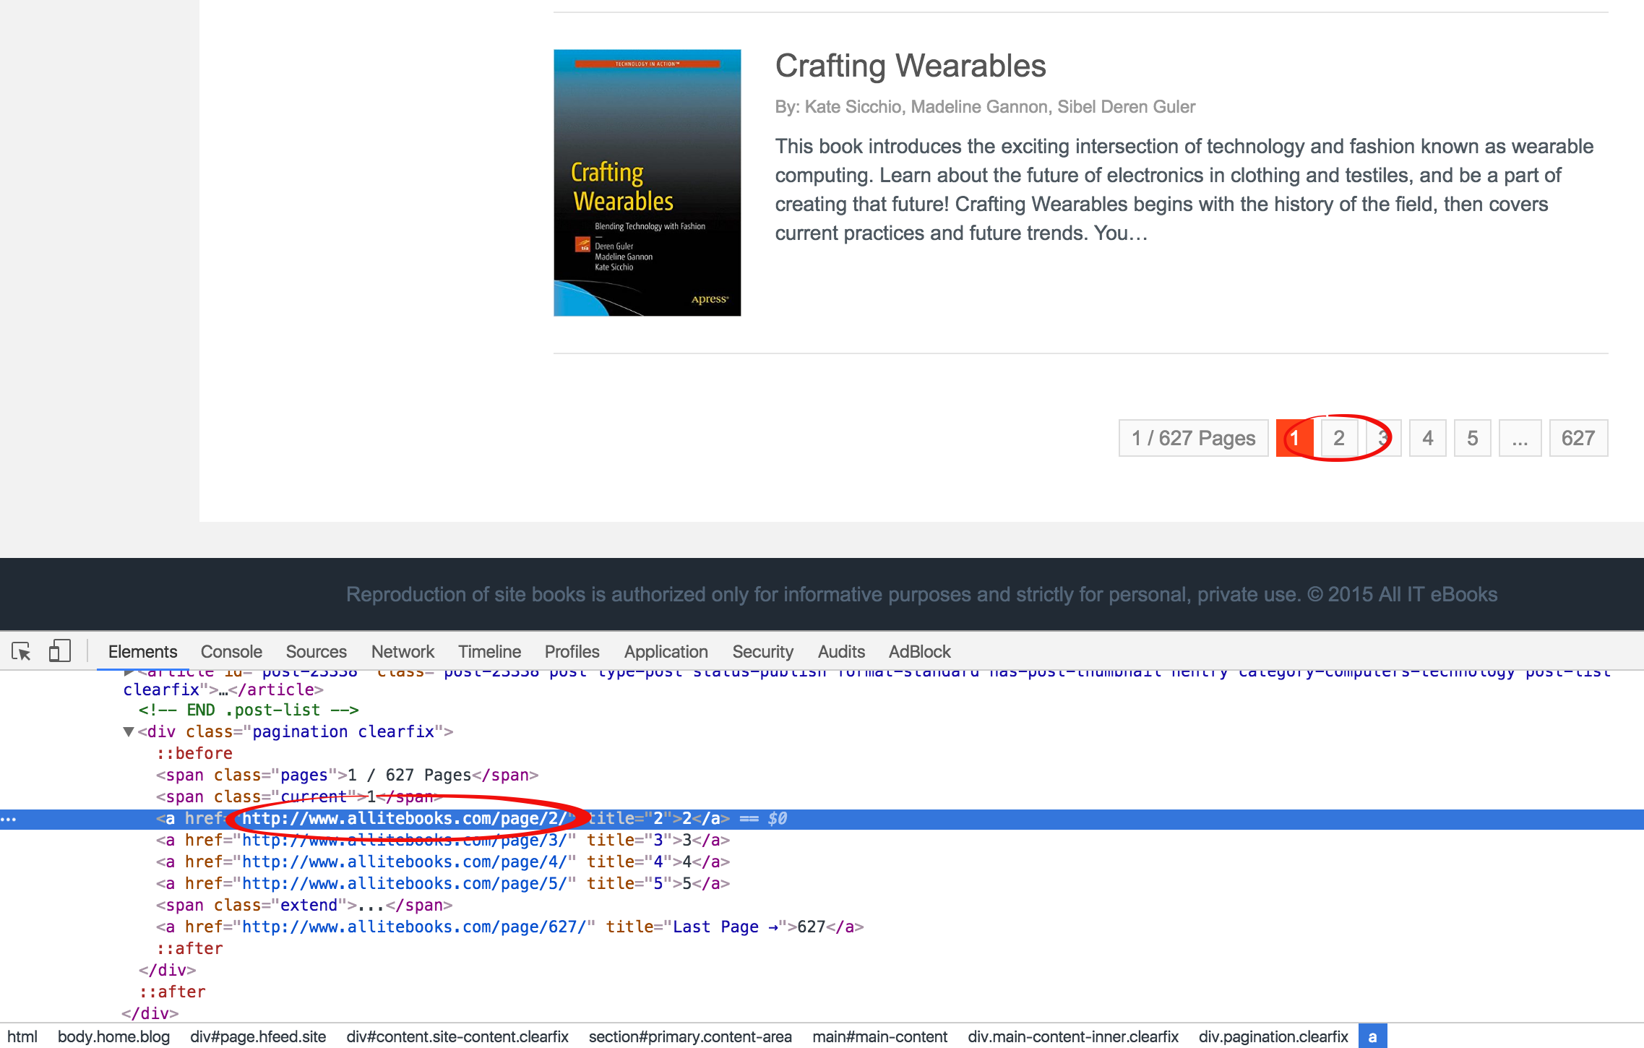This screenshot has width=1644, height=1048.
Task: Open the Sources tab
Action: coord(316,651)
